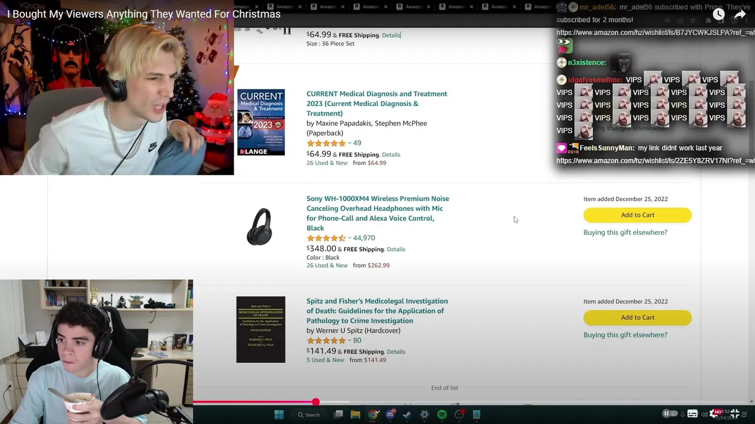This screenshot has width=755, height=424.
Task: Click 'Color : Black' text under Sony headphones
Action: (323, 257)
